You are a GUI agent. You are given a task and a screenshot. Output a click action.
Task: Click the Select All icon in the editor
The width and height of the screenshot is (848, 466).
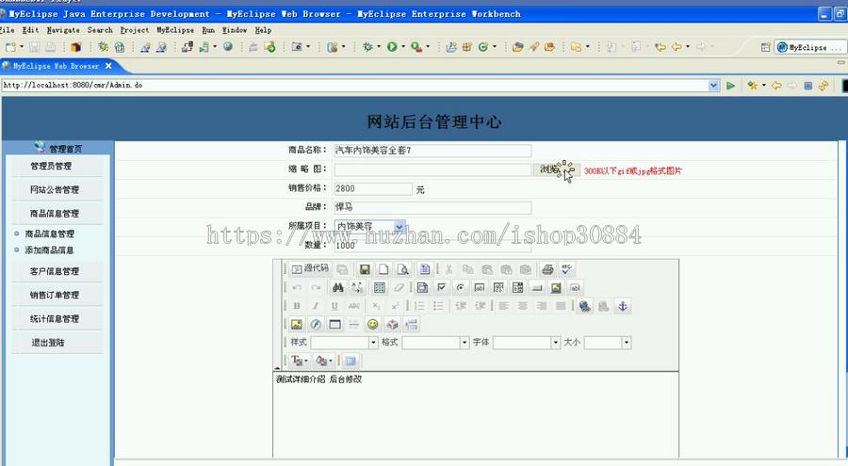380,287
